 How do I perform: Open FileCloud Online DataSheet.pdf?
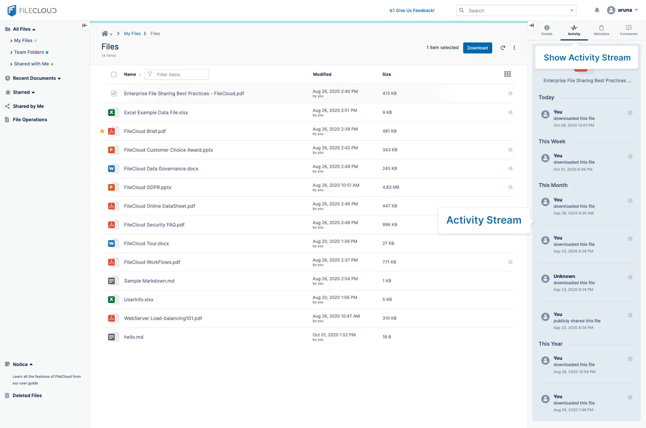[x=160, y=206]
